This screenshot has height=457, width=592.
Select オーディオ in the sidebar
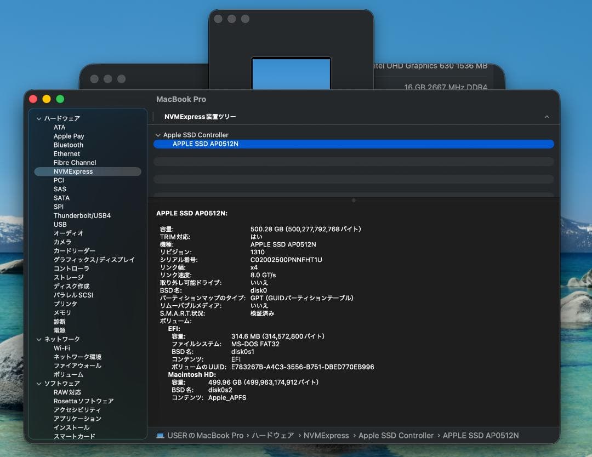(x=69, y=233)
